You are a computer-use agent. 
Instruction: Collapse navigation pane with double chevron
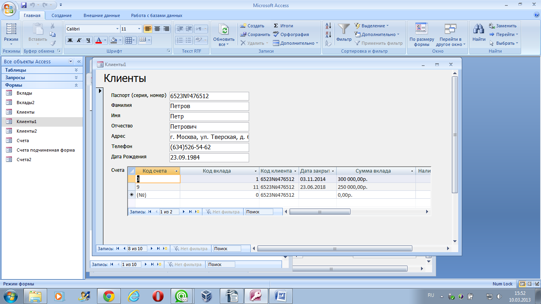[79, 61]
